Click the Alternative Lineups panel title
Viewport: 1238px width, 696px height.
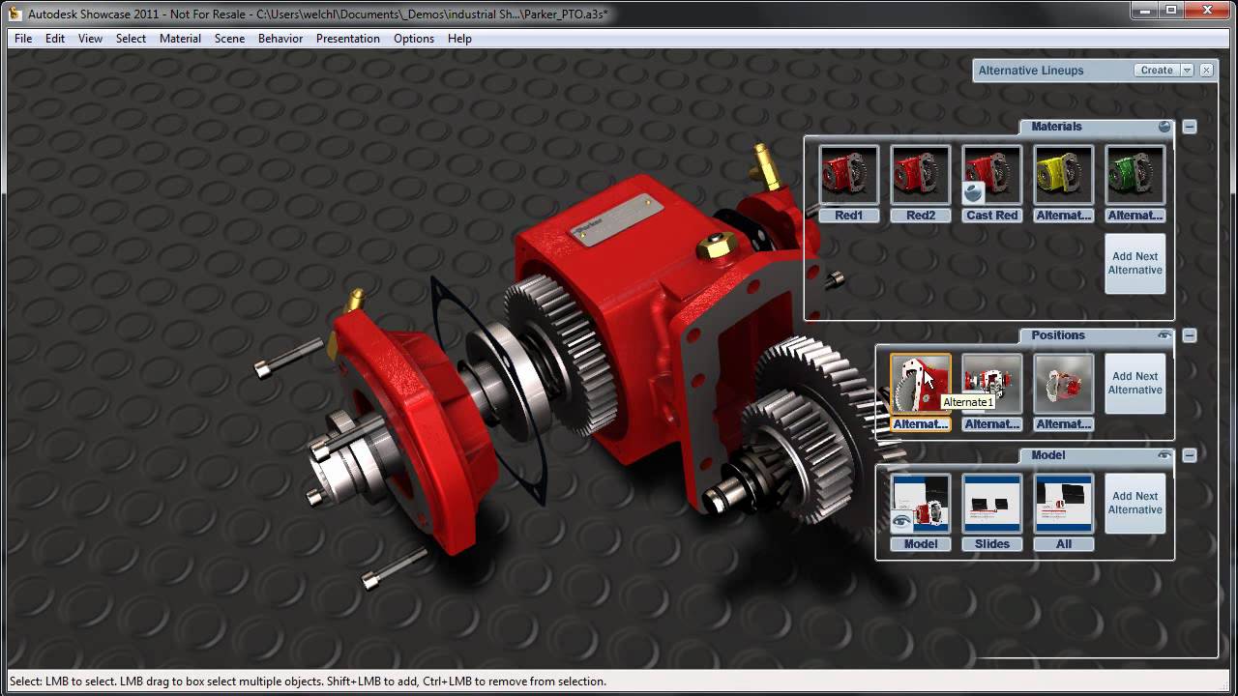click(1031, 71)
